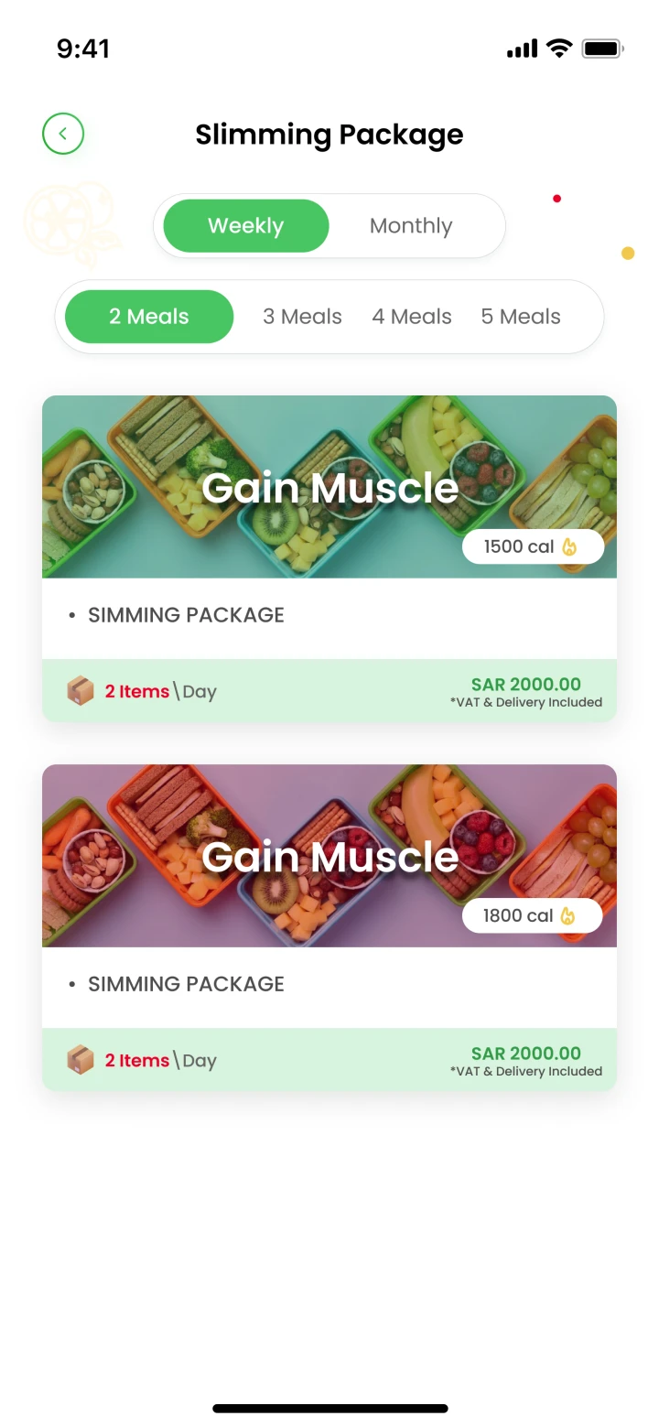Switch plan duration to Weekly

click(x=245, y=226)
